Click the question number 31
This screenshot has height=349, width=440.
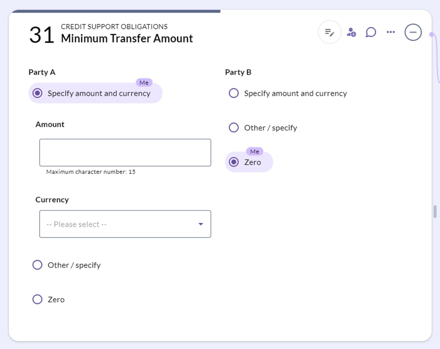(42, 35)
